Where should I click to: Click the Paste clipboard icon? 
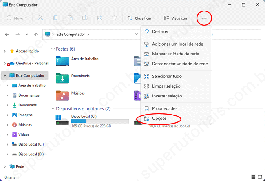[x=70, y=18]
